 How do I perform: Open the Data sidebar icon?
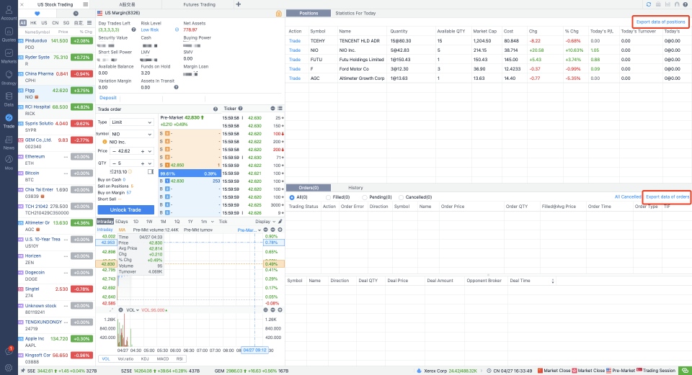[9, 99]
